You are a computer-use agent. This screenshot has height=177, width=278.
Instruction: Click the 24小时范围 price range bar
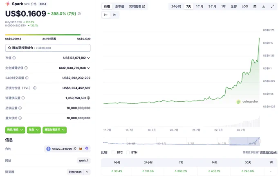click(x=48, y=35)
